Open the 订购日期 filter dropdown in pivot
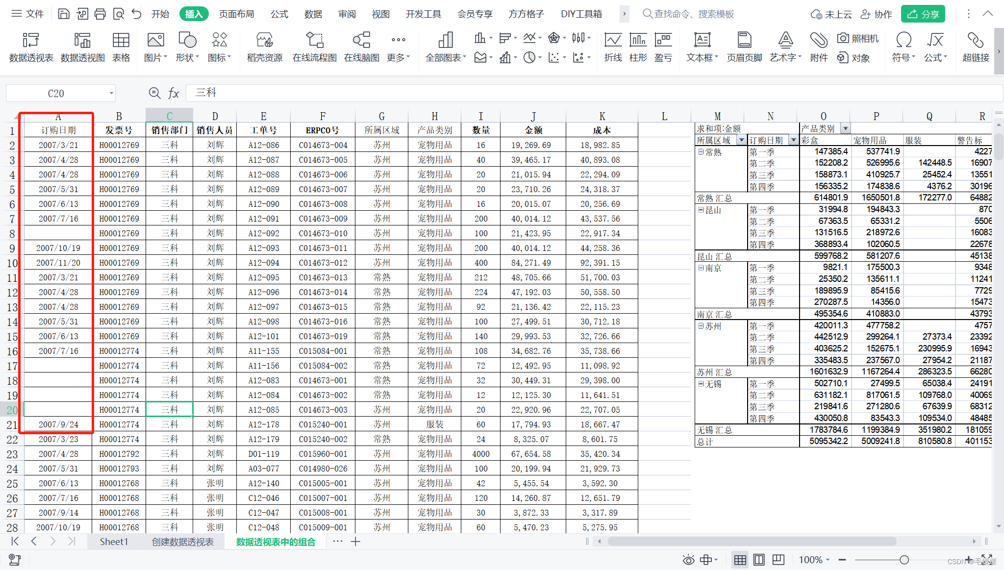The image size is (1004, 570). tap(794, 140)
